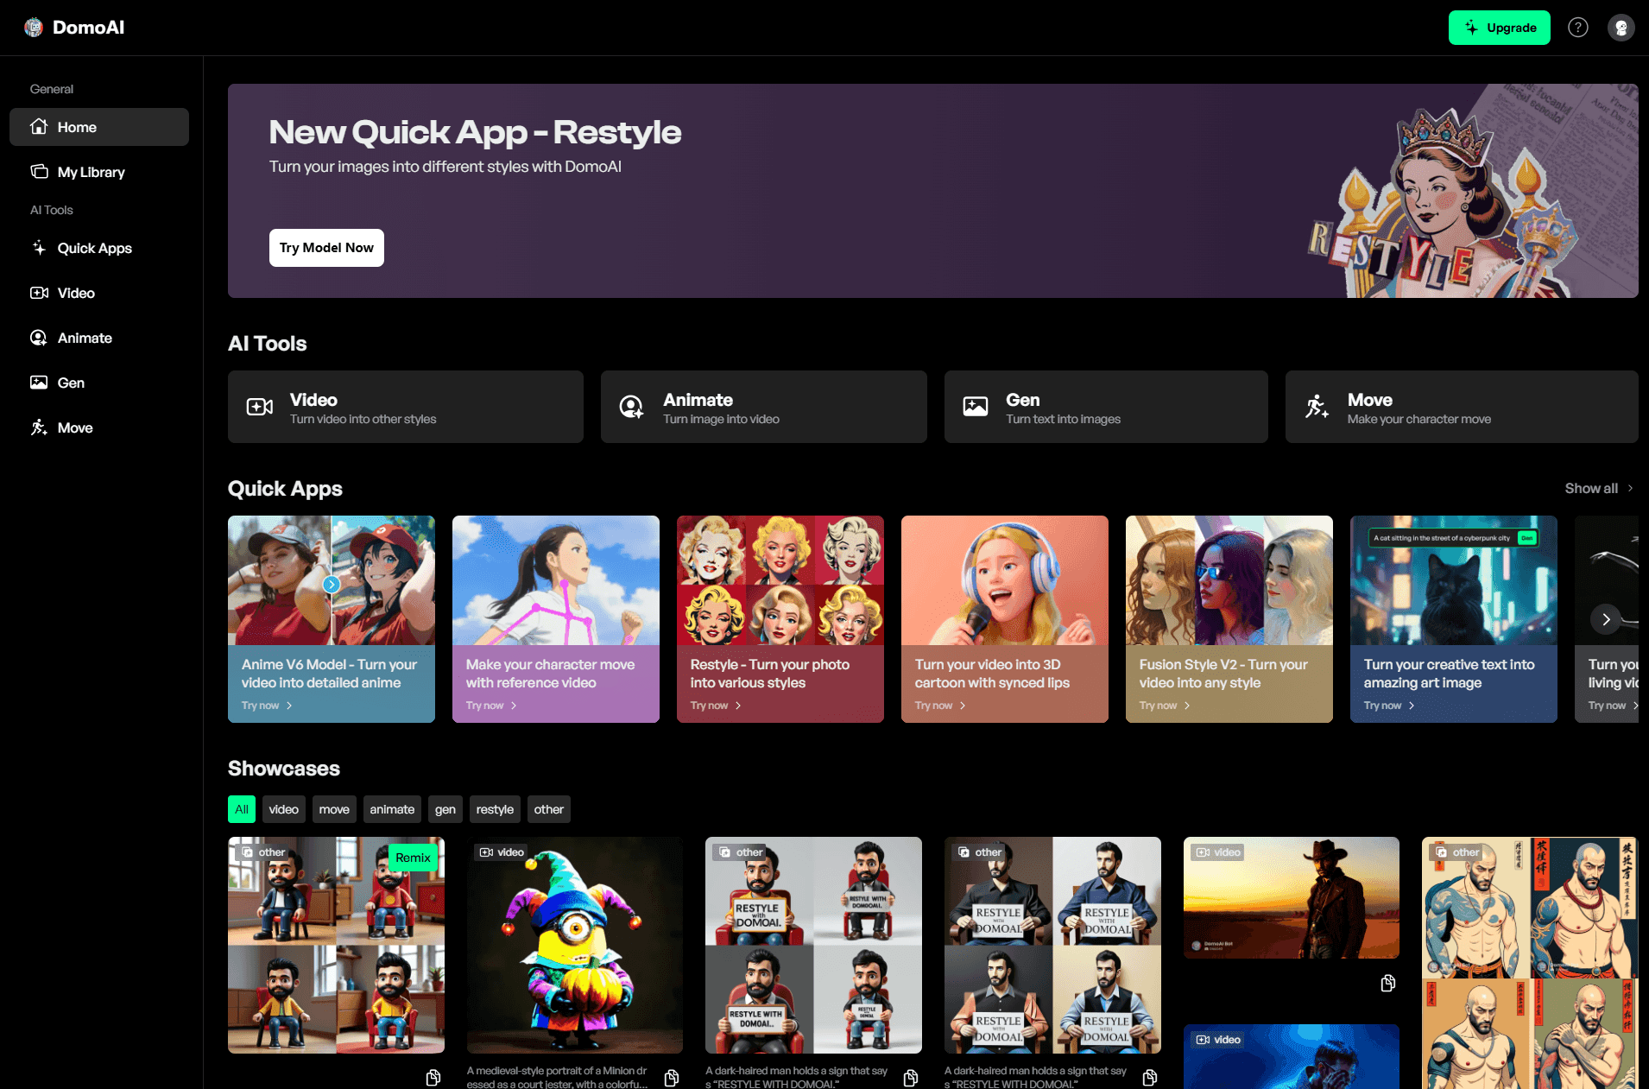
Task: Click the My Library sidebar icon
Action: 39,172
